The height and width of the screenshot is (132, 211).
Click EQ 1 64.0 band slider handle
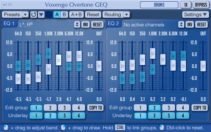[x=18, y=79]
